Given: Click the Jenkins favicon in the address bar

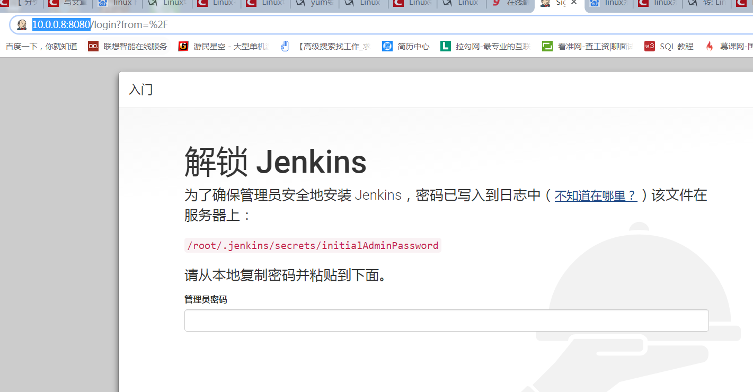Looking at the screenshot, I should click(21, 24).
